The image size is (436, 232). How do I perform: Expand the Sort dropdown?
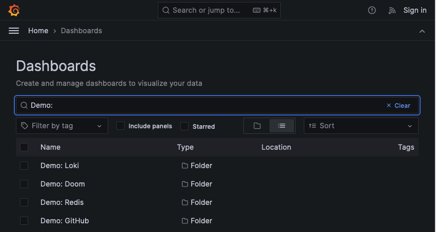361,126
